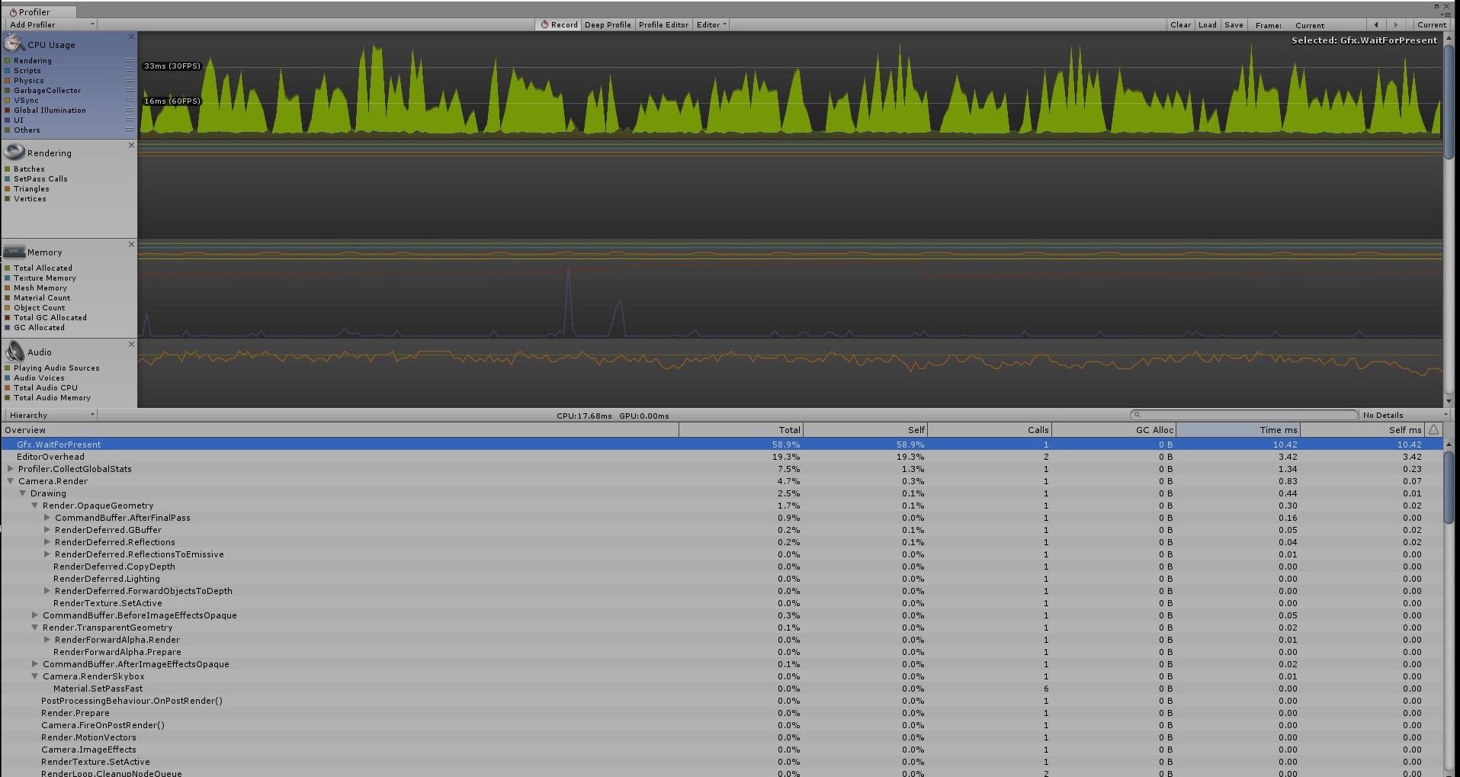1460x777 pixels.
Task: Click the CPU Usage profiler icon
Action: 14,43
